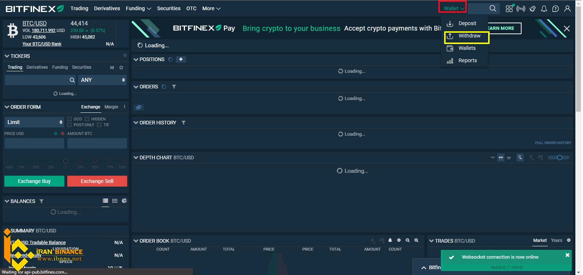Click the ticker search input field
This screenshot has height=275, width=583.
coord(37,80)
